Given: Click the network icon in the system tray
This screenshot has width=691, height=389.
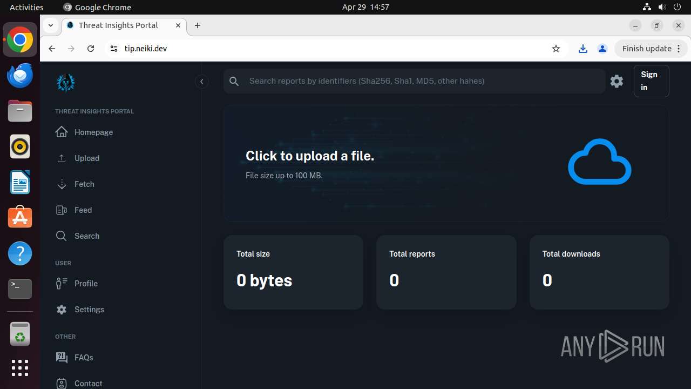Looking at the screenshot, I should (647, 7).
